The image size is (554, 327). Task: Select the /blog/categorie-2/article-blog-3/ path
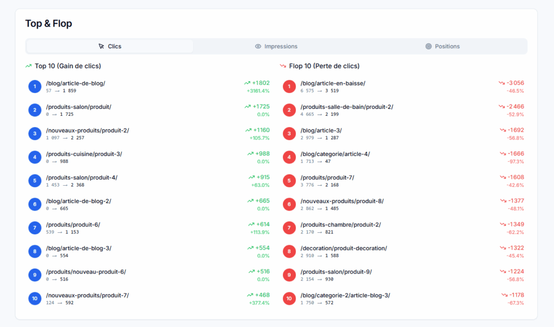345,296
